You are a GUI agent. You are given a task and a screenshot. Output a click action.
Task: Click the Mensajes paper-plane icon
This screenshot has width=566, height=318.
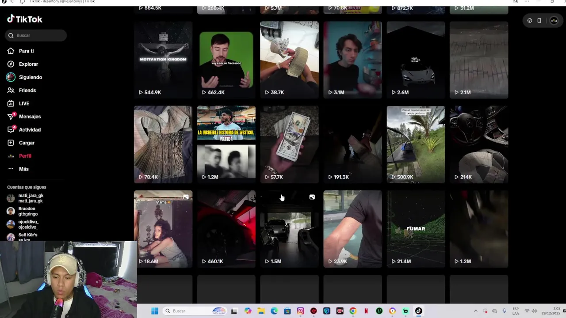click(11, 117)
